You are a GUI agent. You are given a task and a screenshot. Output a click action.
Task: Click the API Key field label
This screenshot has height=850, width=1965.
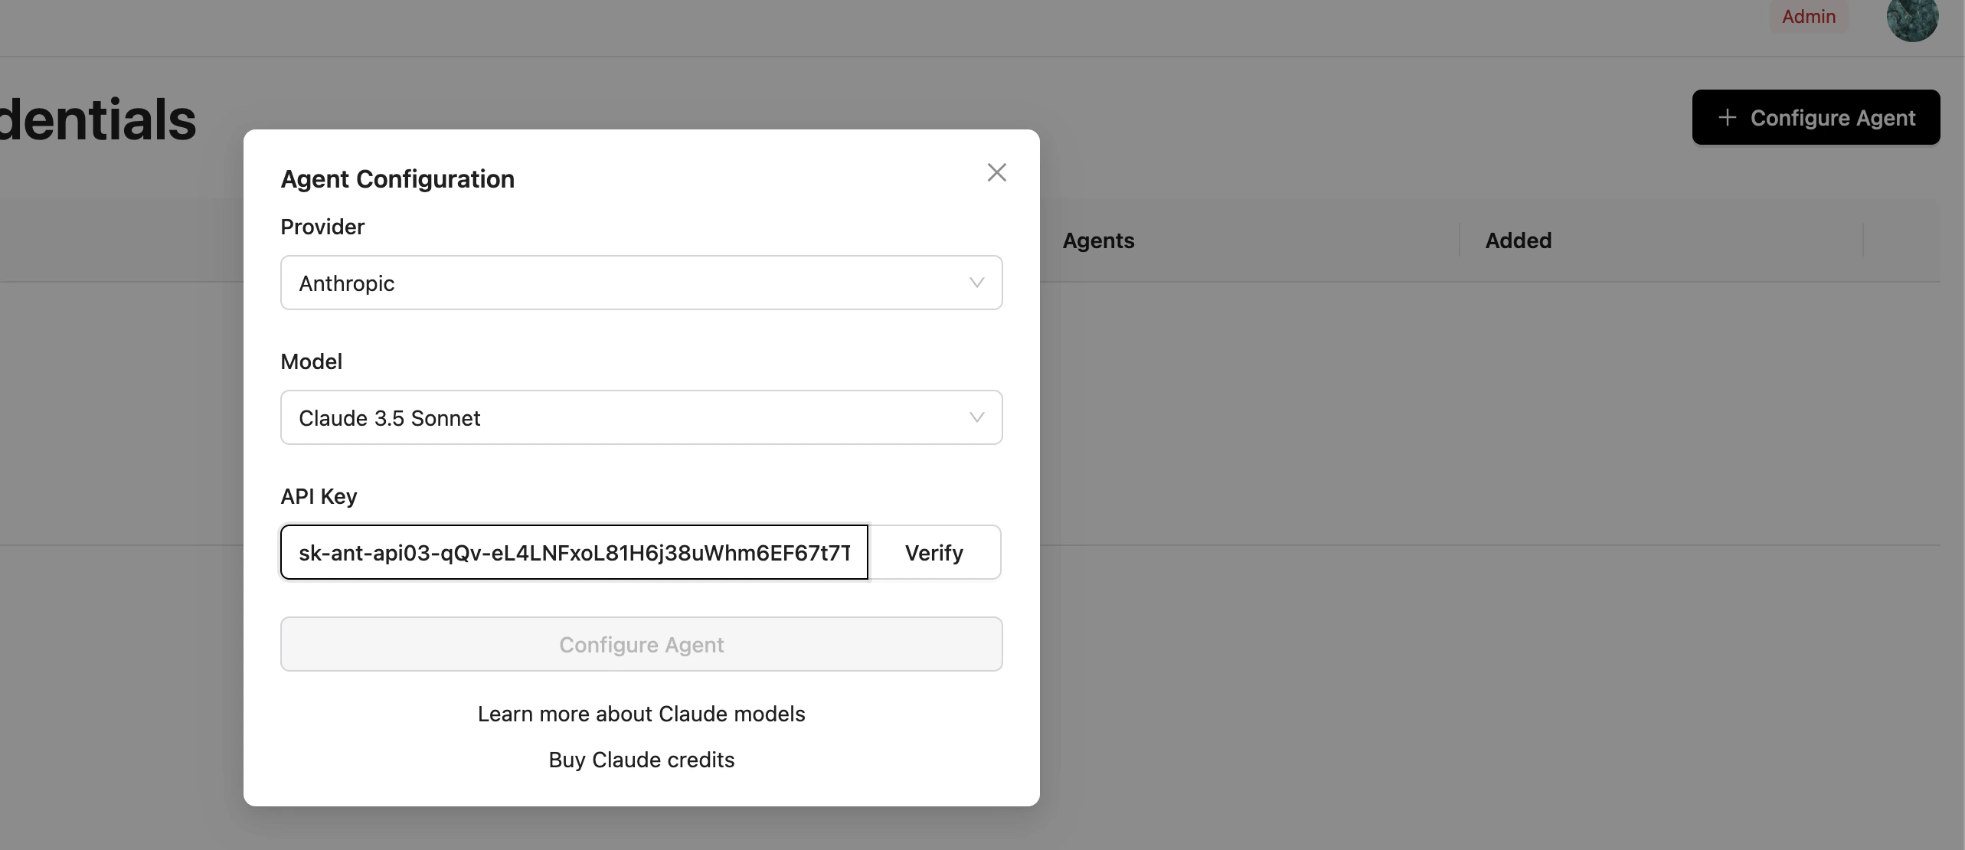[319, 496]
